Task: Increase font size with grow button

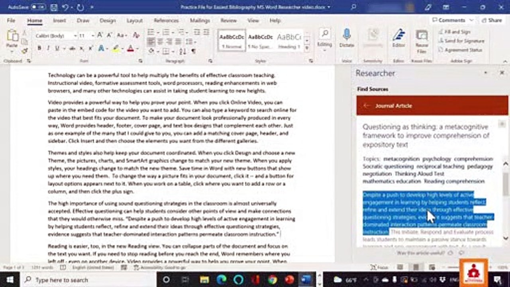Action: (x=100, y=35)
